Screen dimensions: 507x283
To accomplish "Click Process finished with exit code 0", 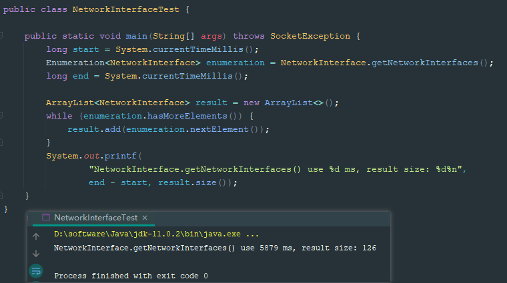I will tap(131, 276).
